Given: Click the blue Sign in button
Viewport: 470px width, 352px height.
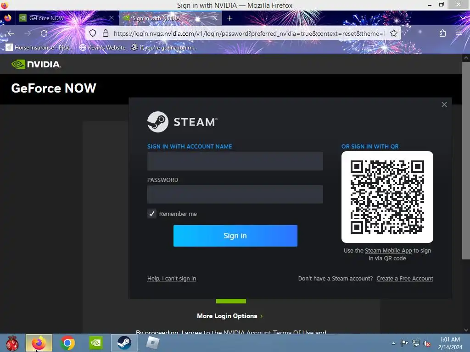Looking at the screenshot, I should click(x=235, y=236).
